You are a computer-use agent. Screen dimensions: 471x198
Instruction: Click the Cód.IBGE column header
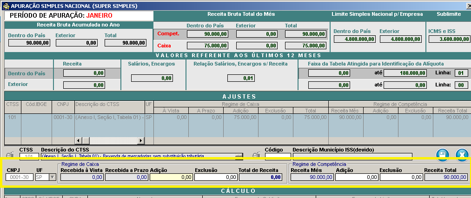[37, 104]
